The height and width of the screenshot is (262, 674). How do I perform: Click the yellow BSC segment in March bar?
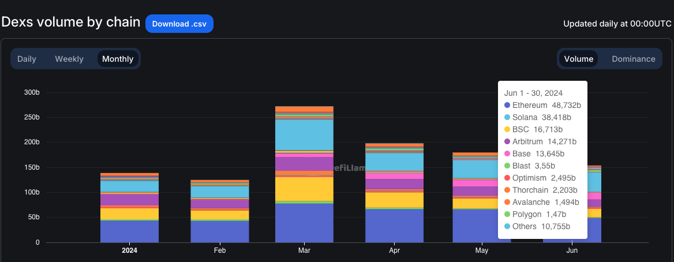coord(304,189)
